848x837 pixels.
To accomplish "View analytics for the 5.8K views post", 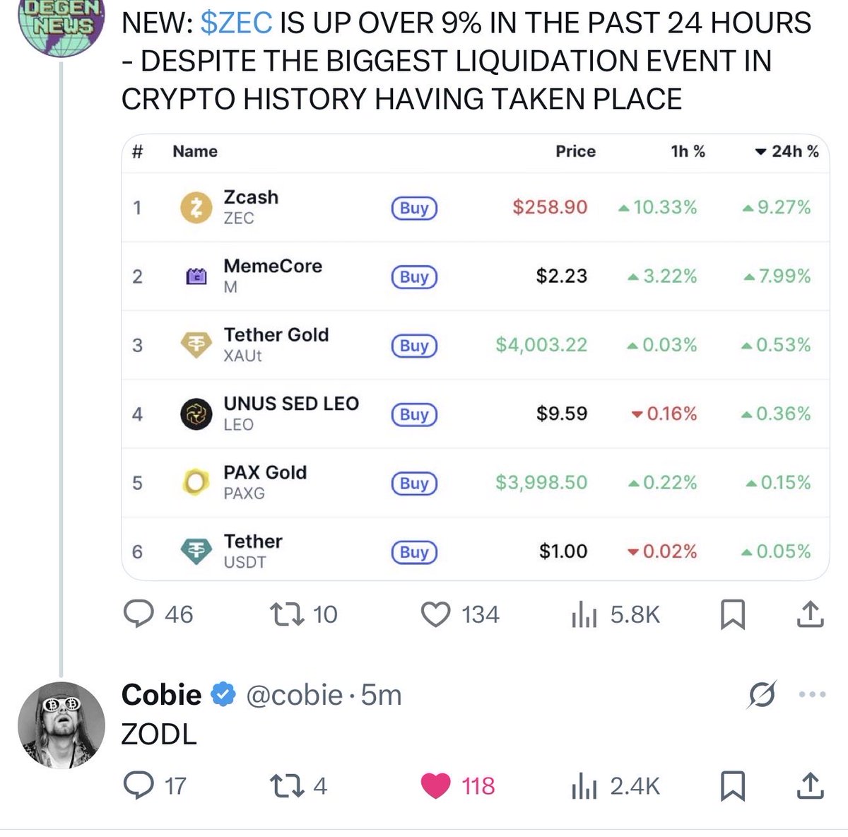I will tap(584, 615).
